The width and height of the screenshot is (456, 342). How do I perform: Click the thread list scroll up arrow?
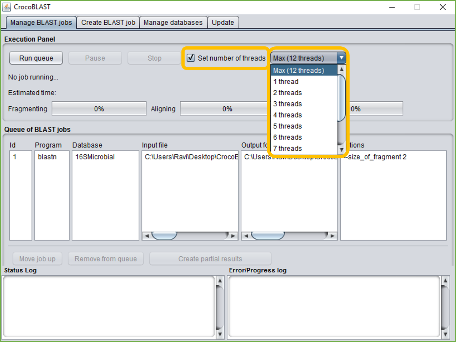[x=341, y=69]
